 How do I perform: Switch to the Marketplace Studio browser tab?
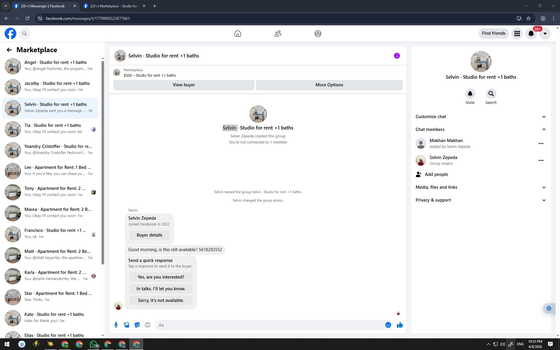pos(114,6)
